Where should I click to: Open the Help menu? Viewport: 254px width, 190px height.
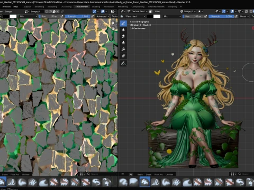[x=16, y=7]
